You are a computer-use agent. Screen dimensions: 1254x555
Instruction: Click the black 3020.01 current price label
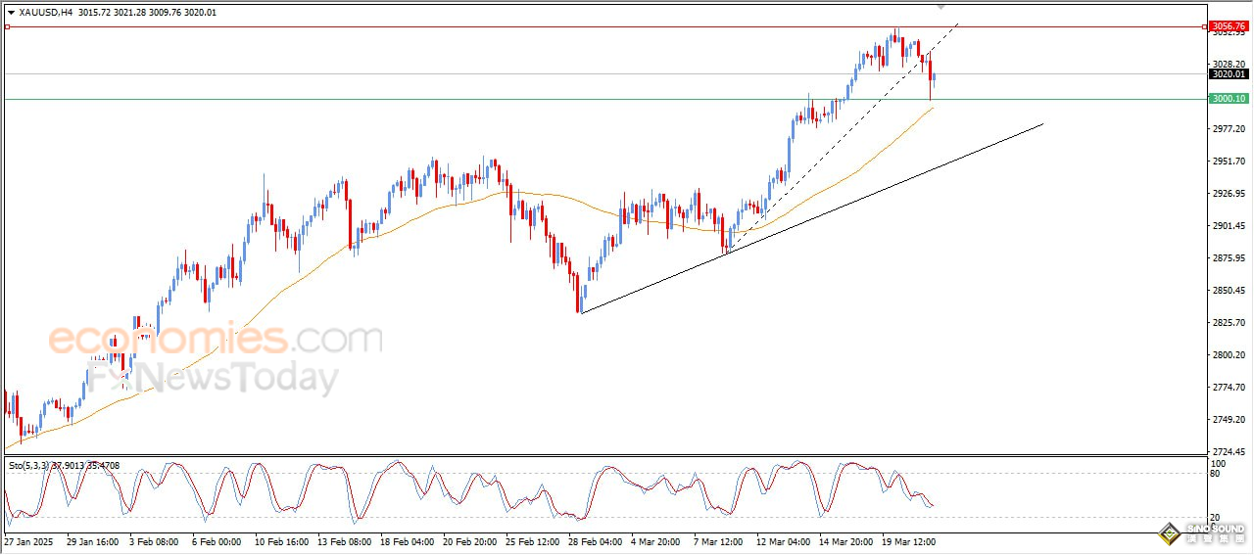click(x=1228, y=73)
